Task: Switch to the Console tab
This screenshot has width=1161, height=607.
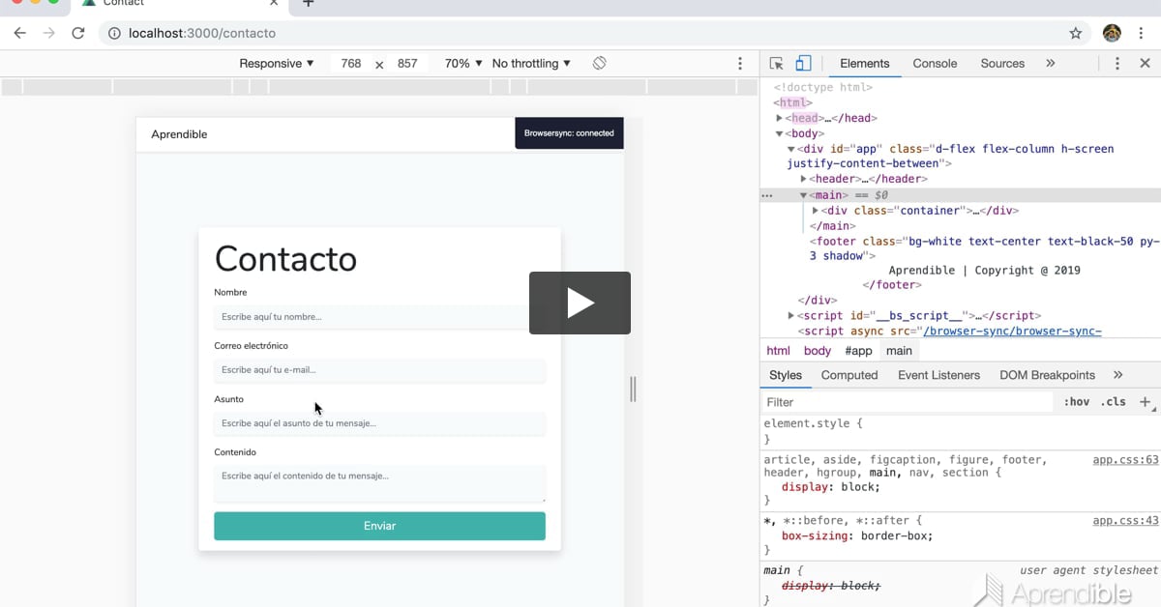Action: click(935, 64)
